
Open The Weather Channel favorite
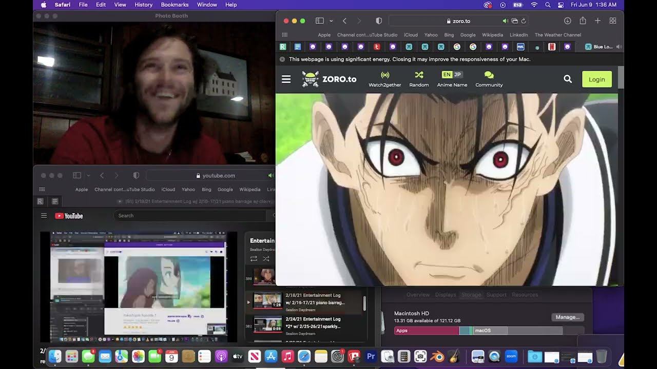coord(558,35)
